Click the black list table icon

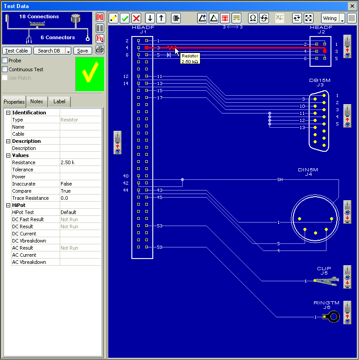tap(100, 28)
